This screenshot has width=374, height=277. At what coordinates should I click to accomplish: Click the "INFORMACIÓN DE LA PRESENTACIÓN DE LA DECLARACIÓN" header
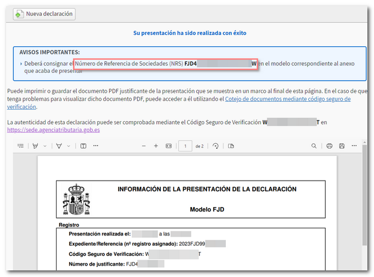click(x=207, y=189)
